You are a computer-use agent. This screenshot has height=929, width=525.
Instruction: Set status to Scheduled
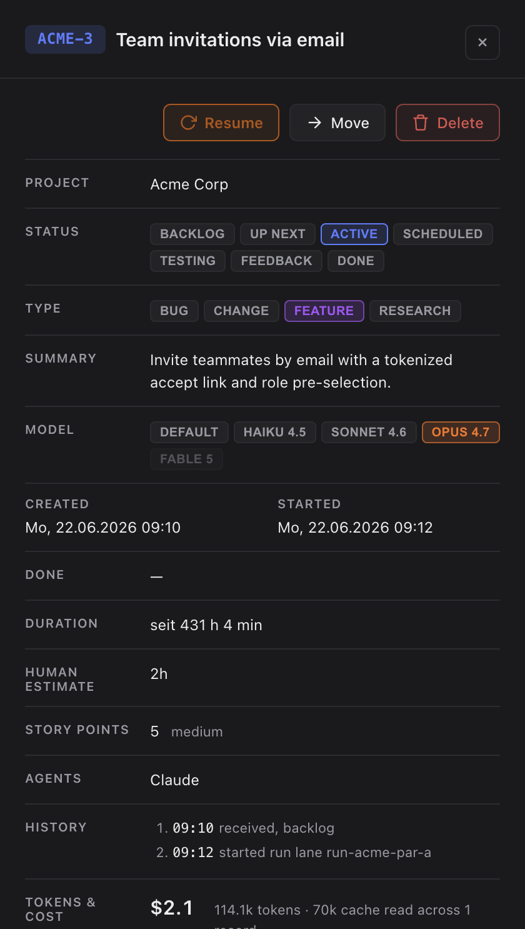pos(442,234)
